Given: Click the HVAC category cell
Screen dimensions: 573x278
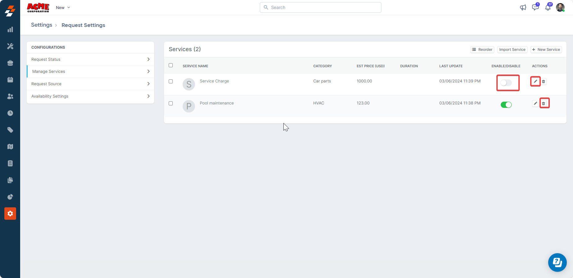Looking at the screenshot, I should pos(319,103).
